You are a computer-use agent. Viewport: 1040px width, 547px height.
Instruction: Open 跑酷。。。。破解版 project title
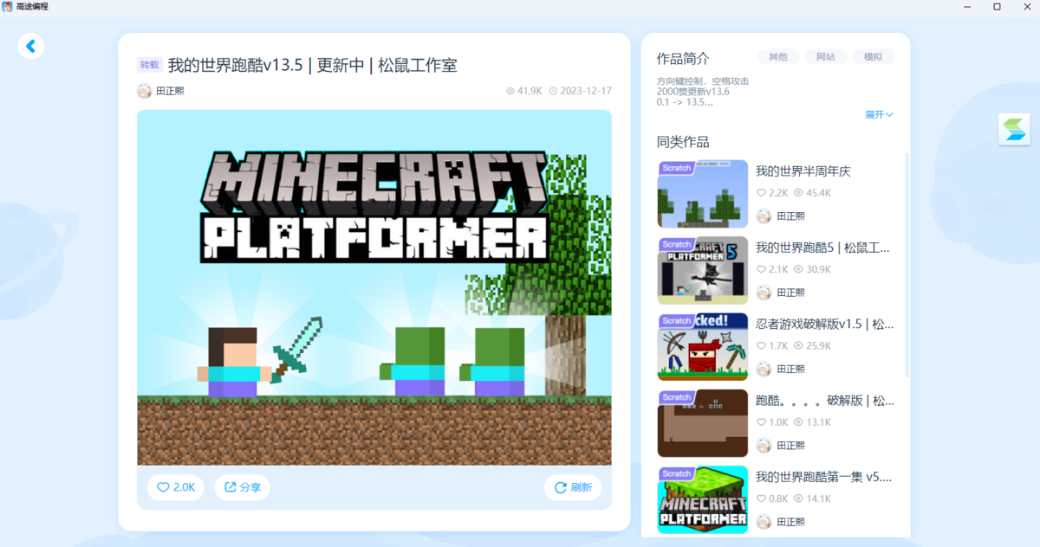pos(825,401)
